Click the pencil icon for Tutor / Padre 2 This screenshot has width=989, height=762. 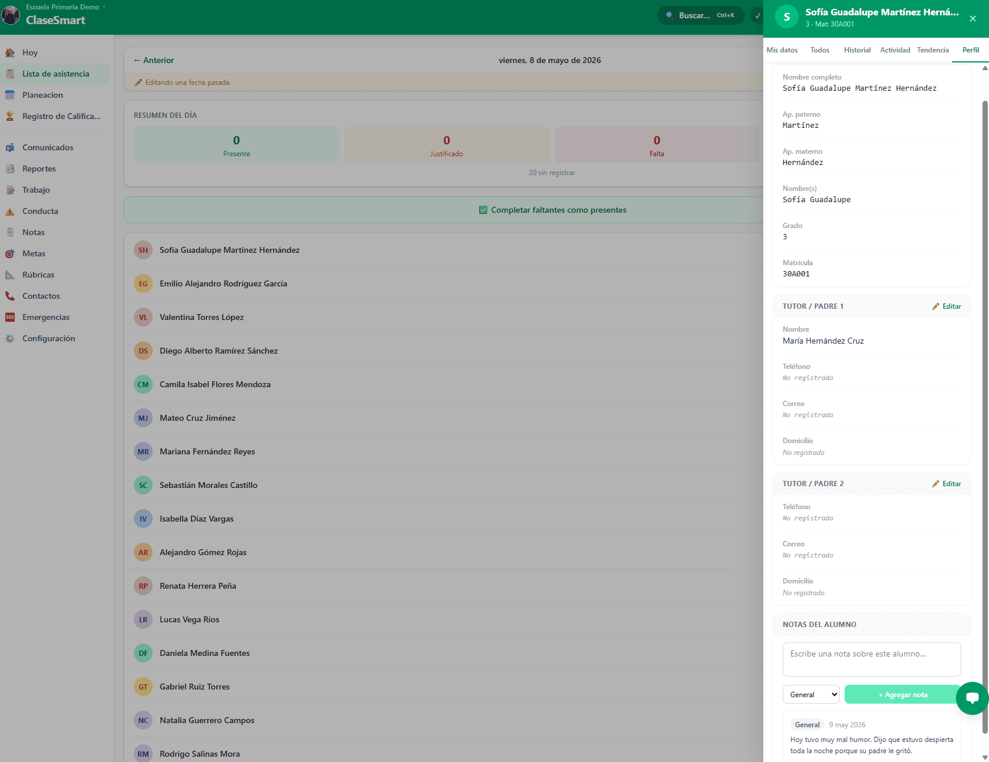pos(936,484)
